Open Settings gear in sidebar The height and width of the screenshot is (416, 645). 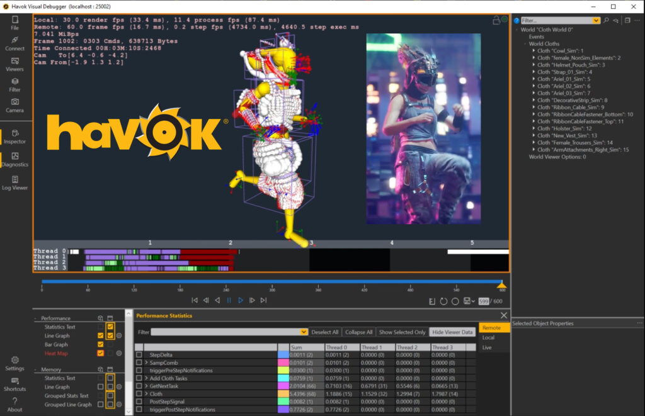(x=15, y=363)
